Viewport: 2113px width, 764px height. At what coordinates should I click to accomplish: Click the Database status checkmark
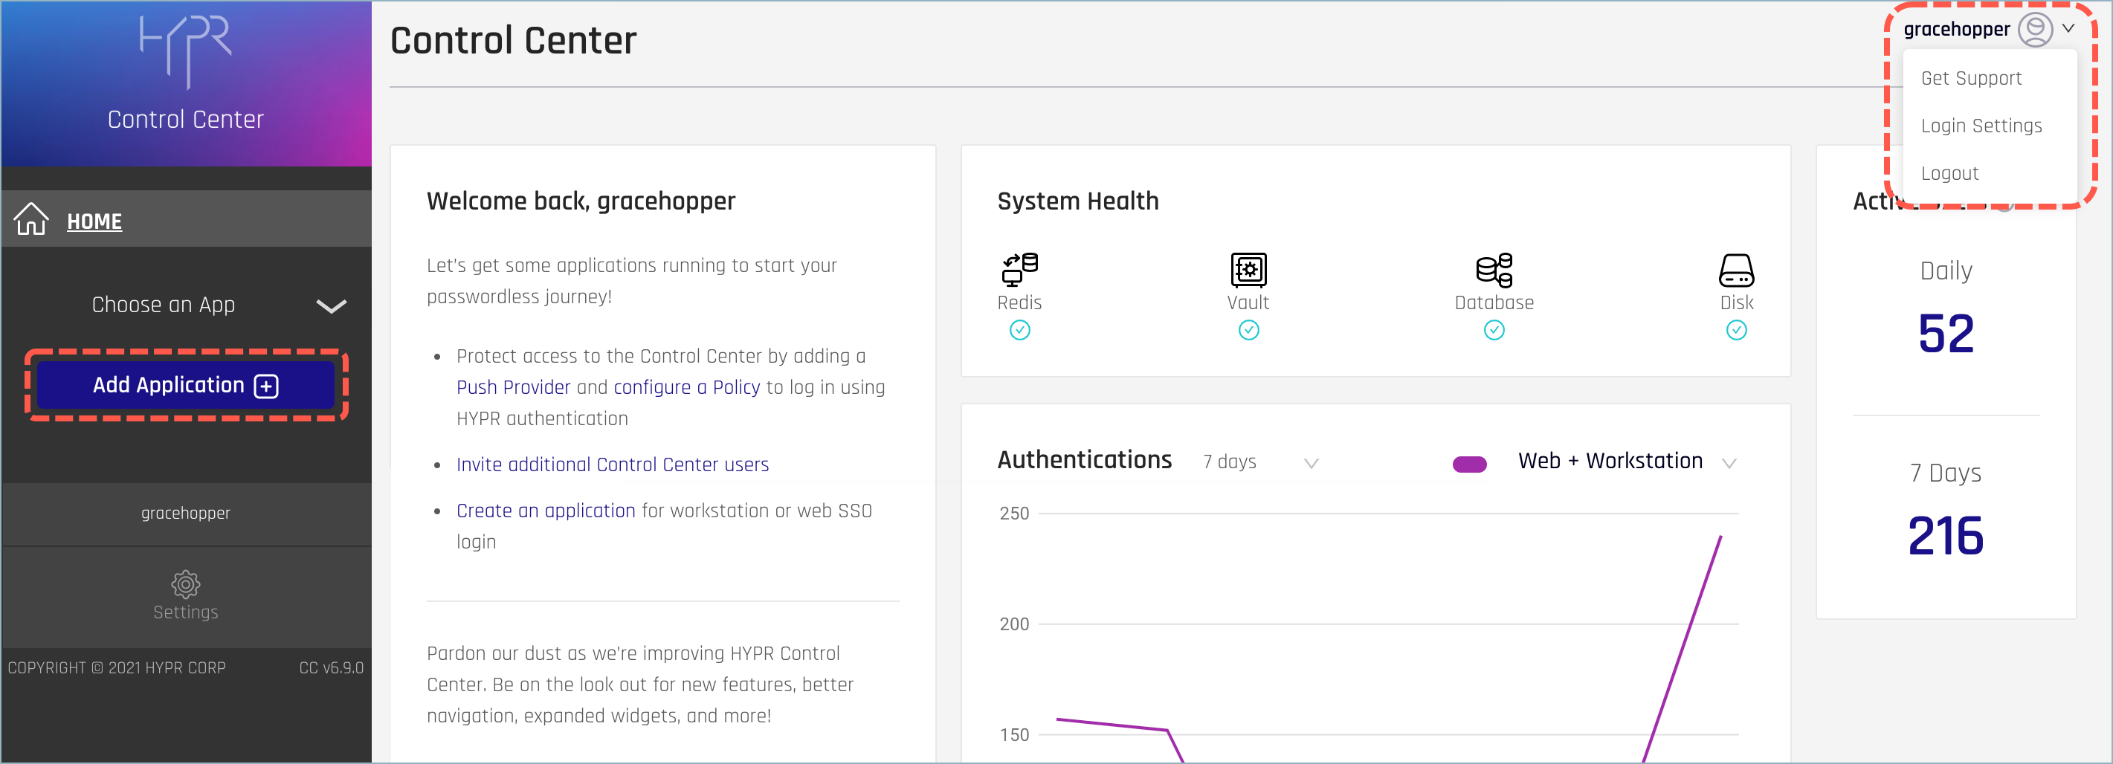[1494, 331]
